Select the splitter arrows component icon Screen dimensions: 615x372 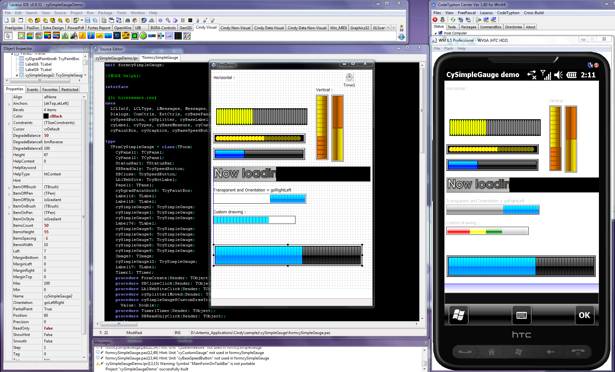click(161, 36)
